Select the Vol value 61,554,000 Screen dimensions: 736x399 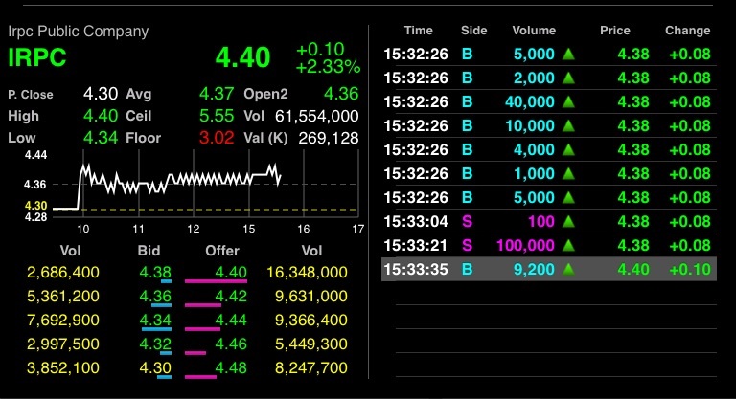[317, 116]
